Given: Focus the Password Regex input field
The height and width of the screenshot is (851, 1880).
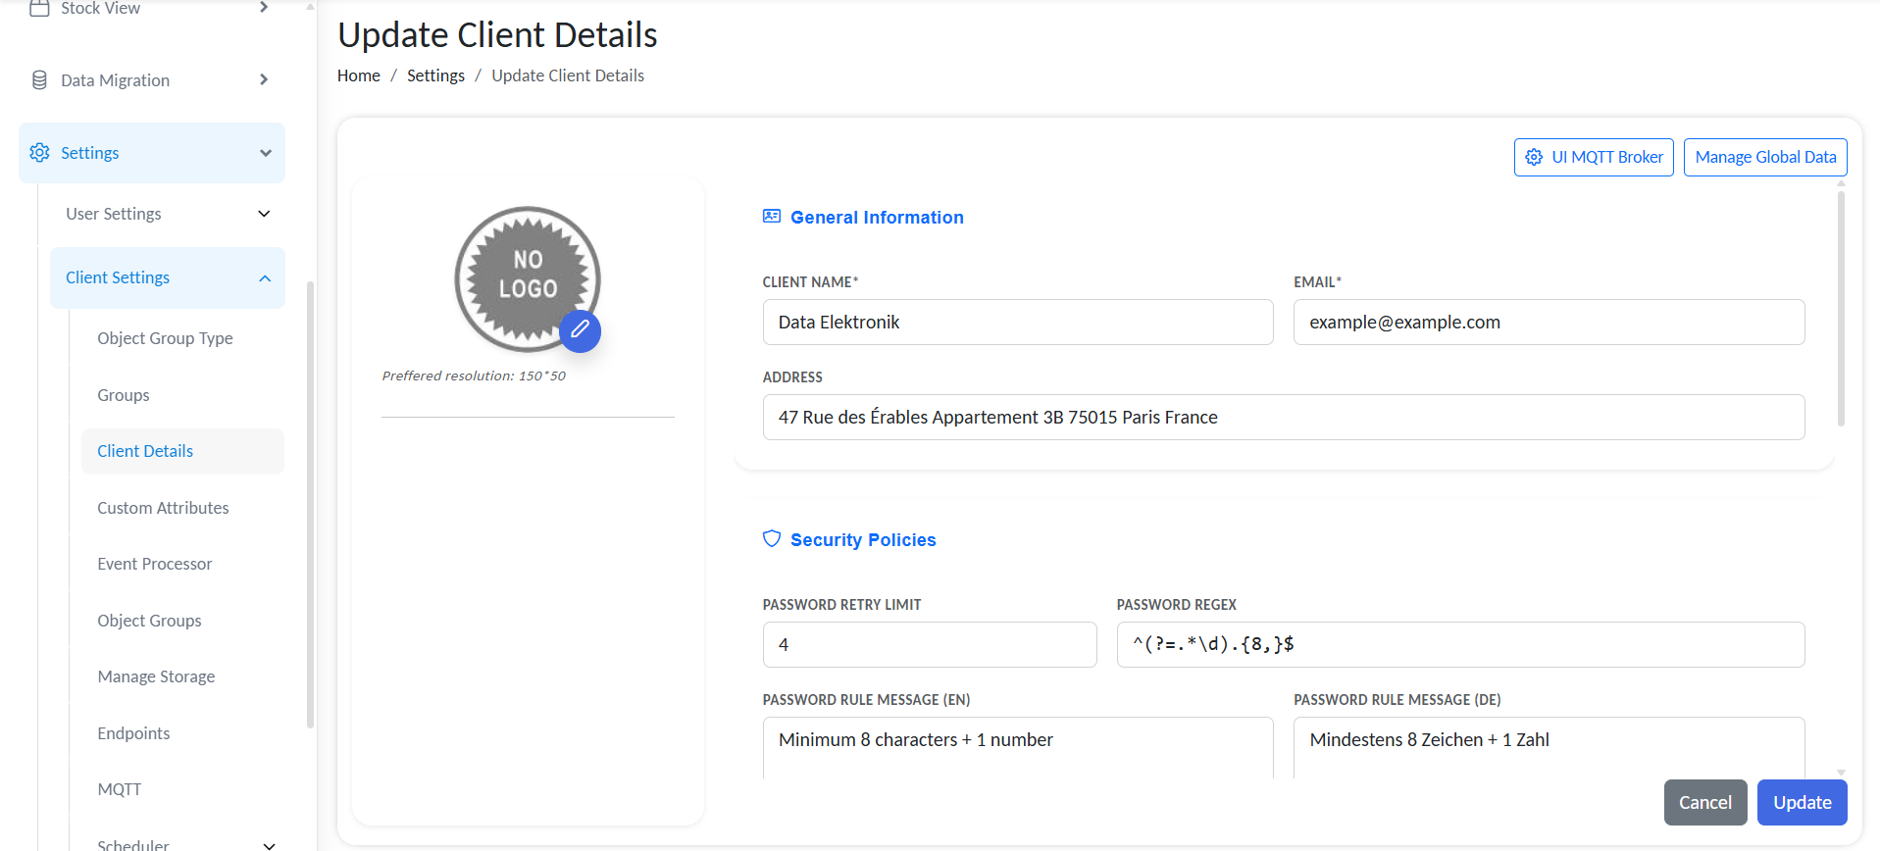Looking at the screenshot, I should 1459,644.
